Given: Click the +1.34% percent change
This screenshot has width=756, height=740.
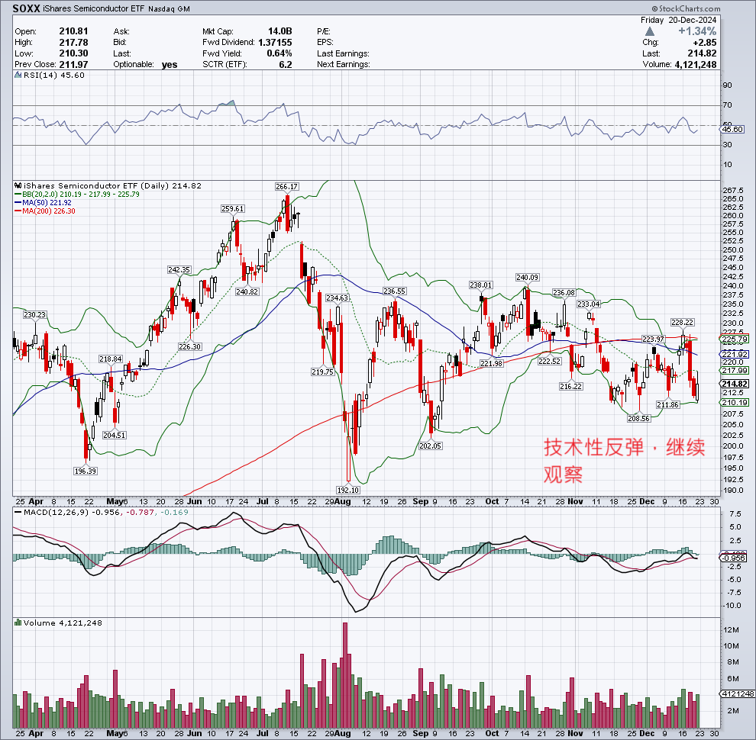Looking at the screenshot, I should tap(697, 31).
